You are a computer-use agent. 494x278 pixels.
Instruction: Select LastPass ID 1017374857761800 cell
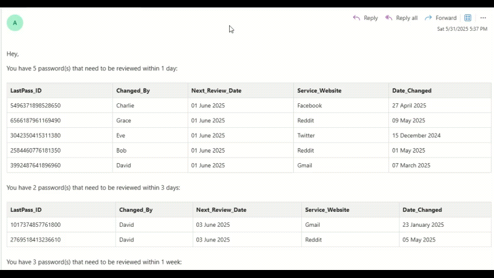coord(36,225)
